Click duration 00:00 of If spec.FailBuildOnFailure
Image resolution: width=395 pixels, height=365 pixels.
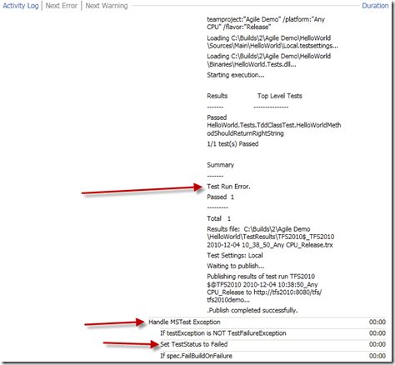pyautogui.click(x=377, y=356)
